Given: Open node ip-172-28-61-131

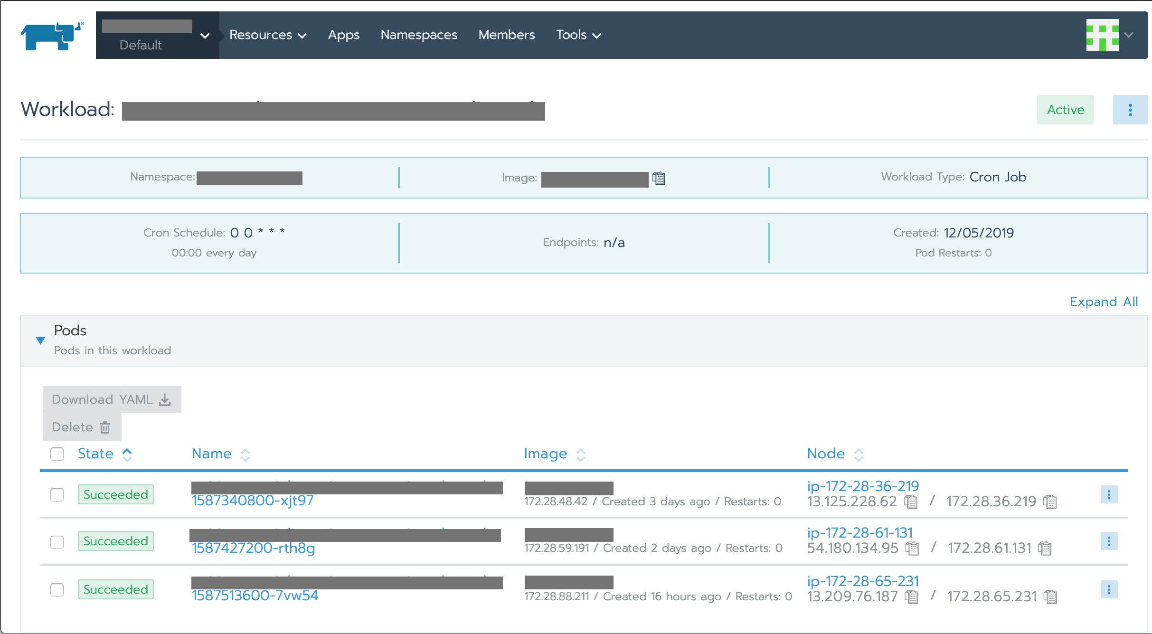Looking at the screenshot, I should 860,532.
